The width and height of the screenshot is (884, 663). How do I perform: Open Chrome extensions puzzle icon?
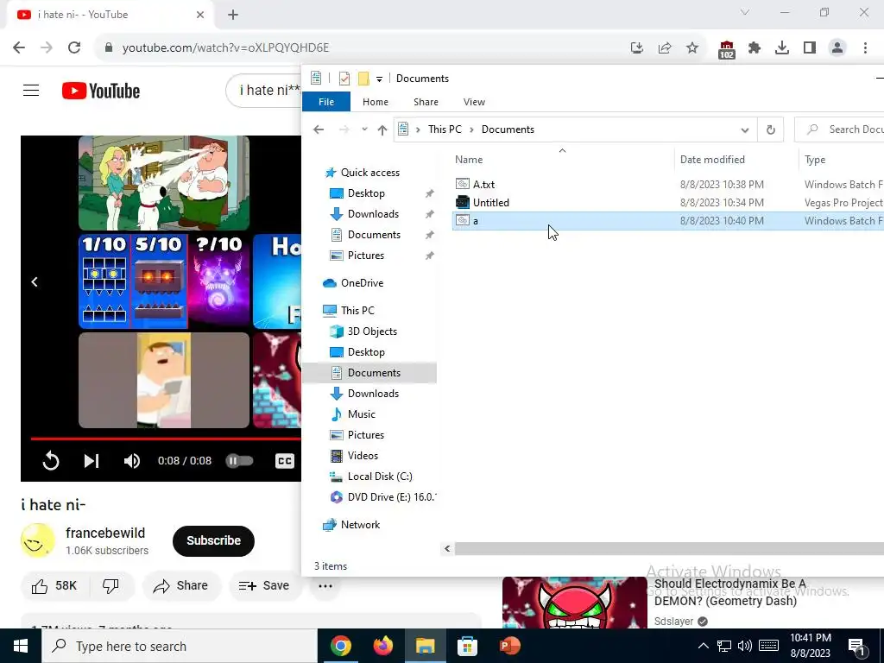[755, 48]
